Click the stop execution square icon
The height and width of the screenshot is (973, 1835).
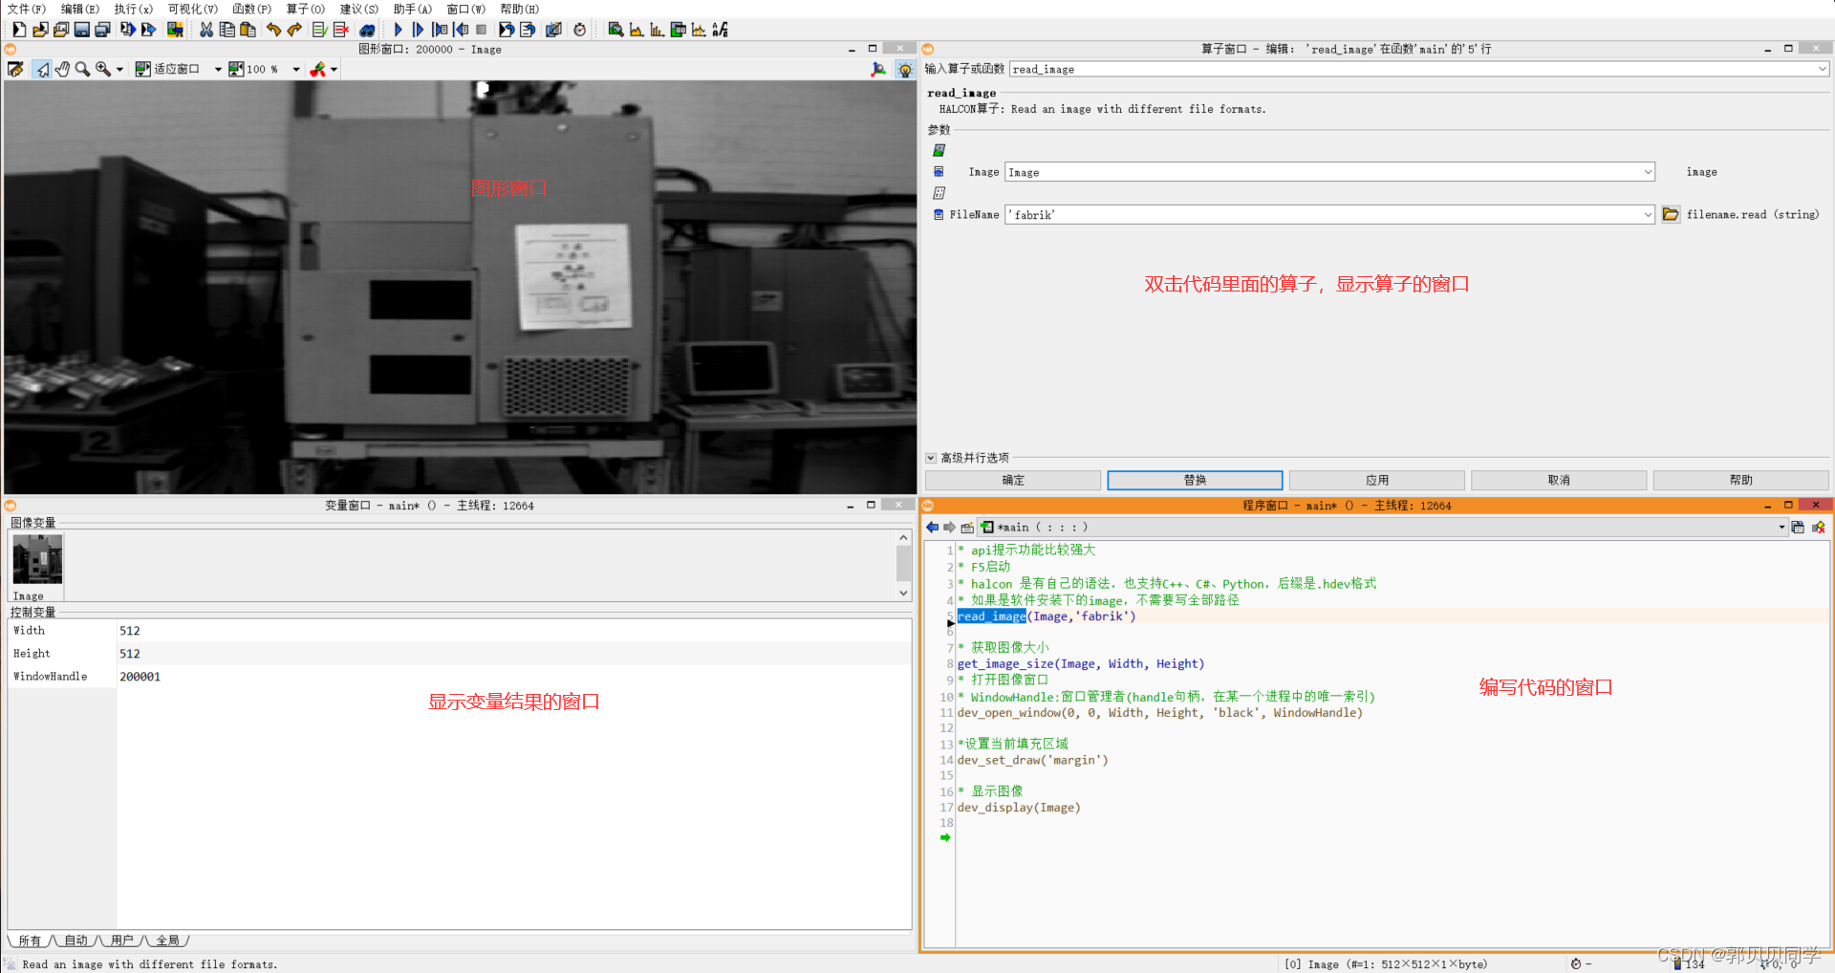482,30
